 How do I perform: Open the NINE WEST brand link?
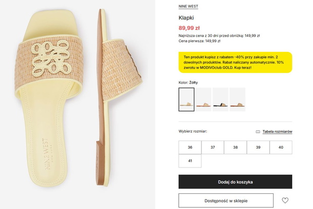tap(188, 7)
